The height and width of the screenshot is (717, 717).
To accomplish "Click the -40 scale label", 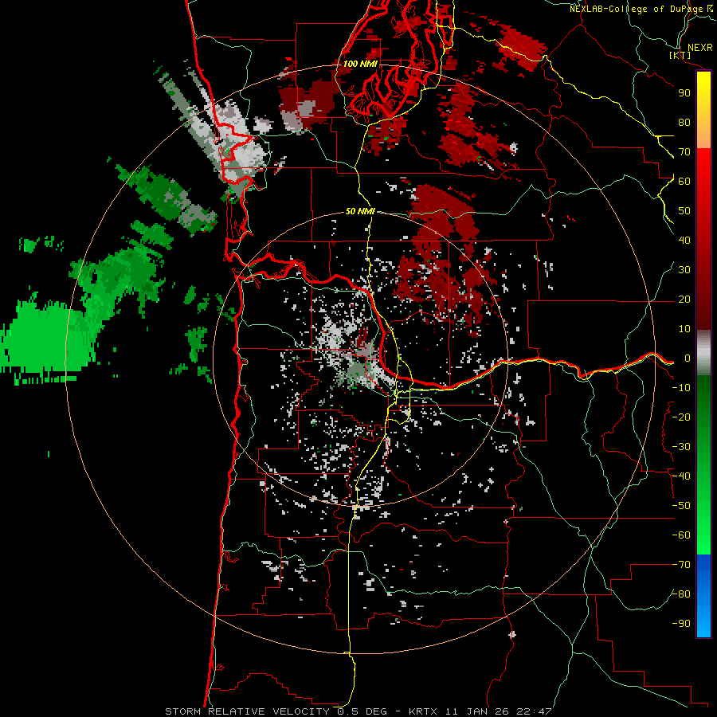I will pyautogui.click(x=681, y=476).
